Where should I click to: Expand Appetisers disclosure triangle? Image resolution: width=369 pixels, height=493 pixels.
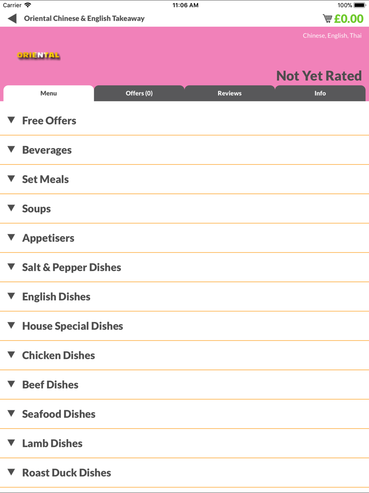[x=11, y=237]
